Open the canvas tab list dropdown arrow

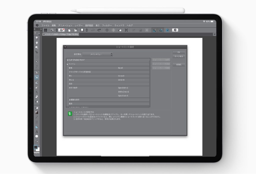tap(214, 34)
